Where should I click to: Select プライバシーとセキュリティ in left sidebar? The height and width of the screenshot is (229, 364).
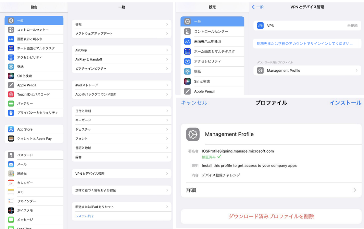point(37,113)
